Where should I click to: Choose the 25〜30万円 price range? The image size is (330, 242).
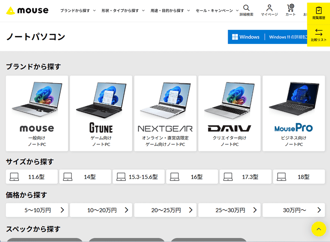[229, 210]
